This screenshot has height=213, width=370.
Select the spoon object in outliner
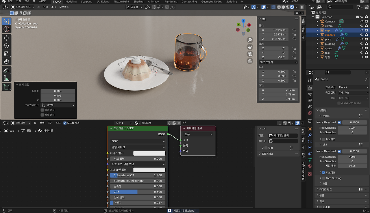329,48
